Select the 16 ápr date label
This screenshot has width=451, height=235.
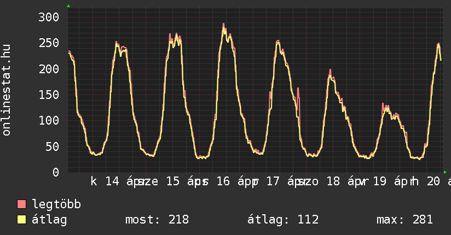click(233, 182)
